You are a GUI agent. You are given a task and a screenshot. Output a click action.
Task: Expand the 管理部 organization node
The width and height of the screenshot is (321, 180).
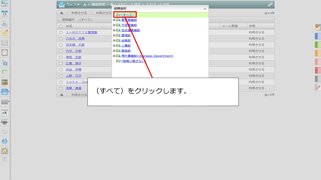pos(114,35)
